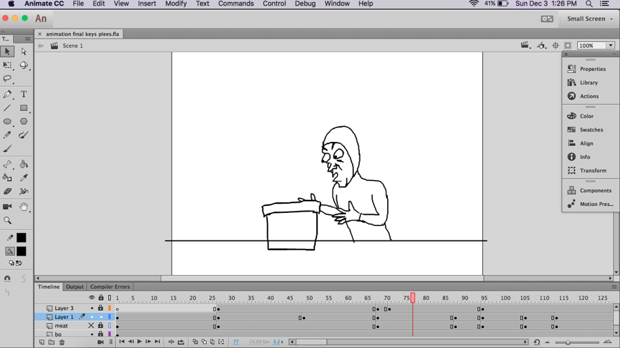The image size is (620, 348).
Task: Adjust the timeline zoom slider
Action: click(568, 342)
